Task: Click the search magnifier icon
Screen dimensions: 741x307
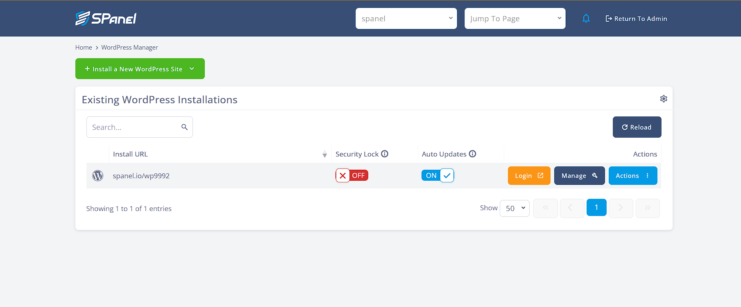Action: tap(184, 127)
